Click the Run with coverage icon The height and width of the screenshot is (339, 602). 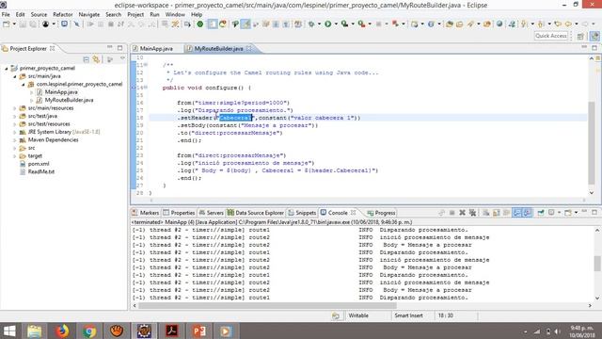[345, 24]
